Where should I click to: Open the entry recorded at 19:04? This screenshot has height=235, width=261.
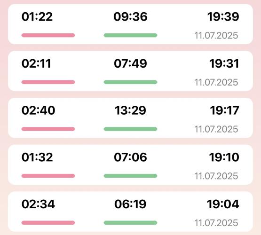tap(131, 211)
